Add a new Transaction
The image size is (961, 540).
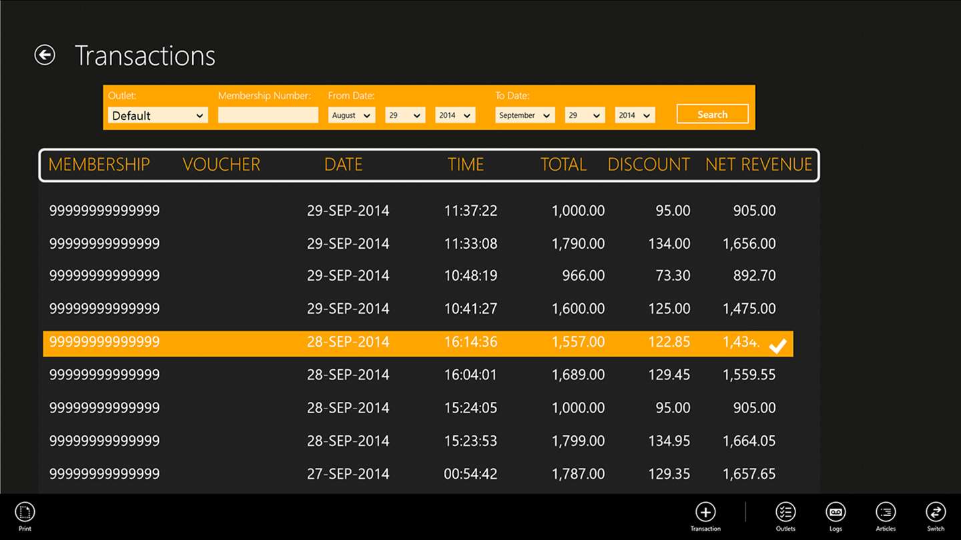pyautogui.click(x=705, y=512)
